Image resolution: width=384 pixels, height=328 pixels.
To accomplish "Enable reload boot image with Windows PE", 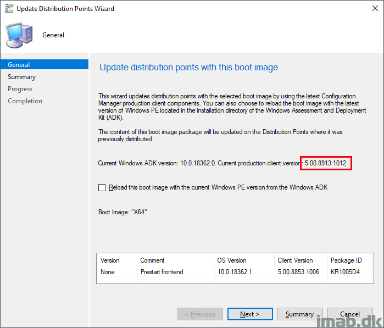I will [x=102, y=188].
